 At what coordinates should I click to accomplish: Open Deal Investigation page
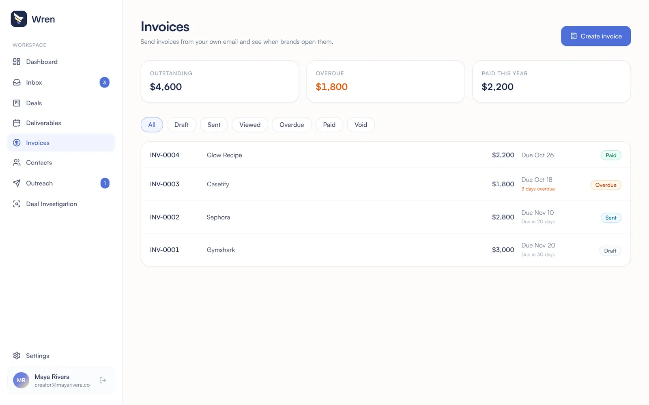coord(61,204)
